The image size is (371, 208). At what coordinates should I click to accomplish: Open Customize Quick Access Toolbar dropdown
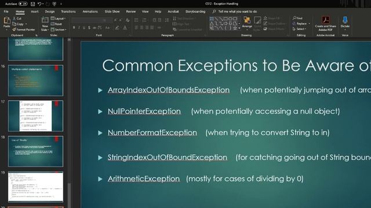[x=61, y=4]
